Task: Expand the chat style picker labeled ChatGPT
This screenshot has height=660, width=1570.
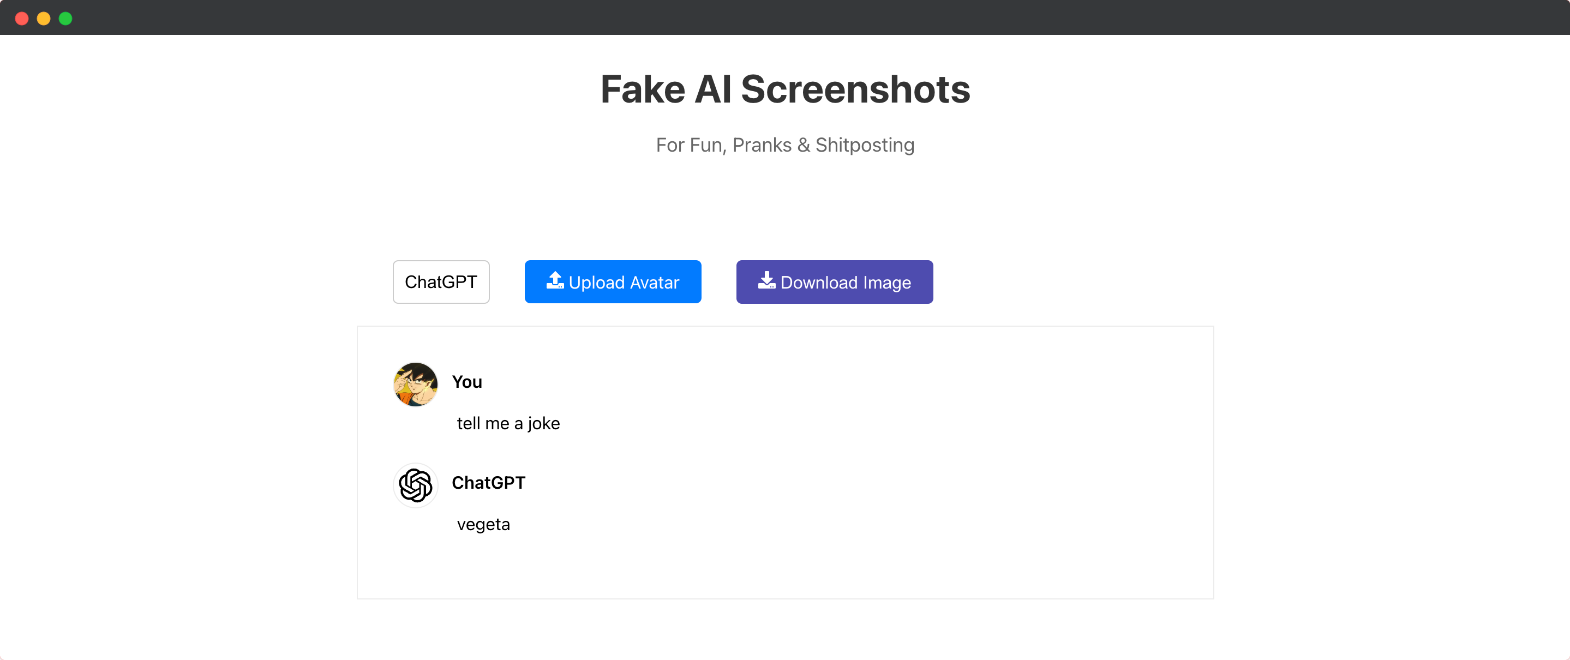Action: [441, 281]
